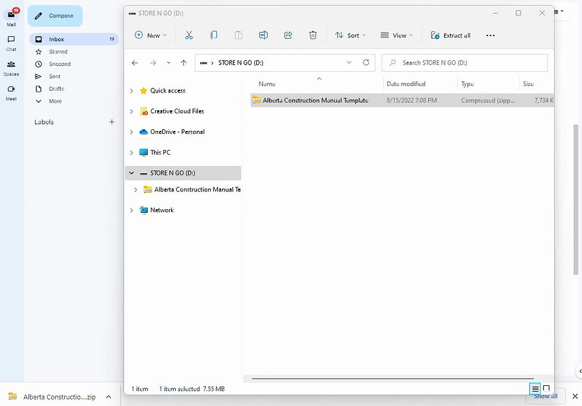Click the Search STORE N GO field
582x406 pixels.
point(464,63)
